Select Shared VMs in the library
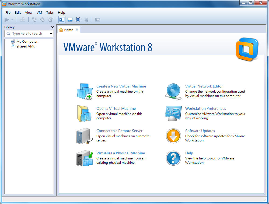269x204 pixels. [x=26, y=46]
